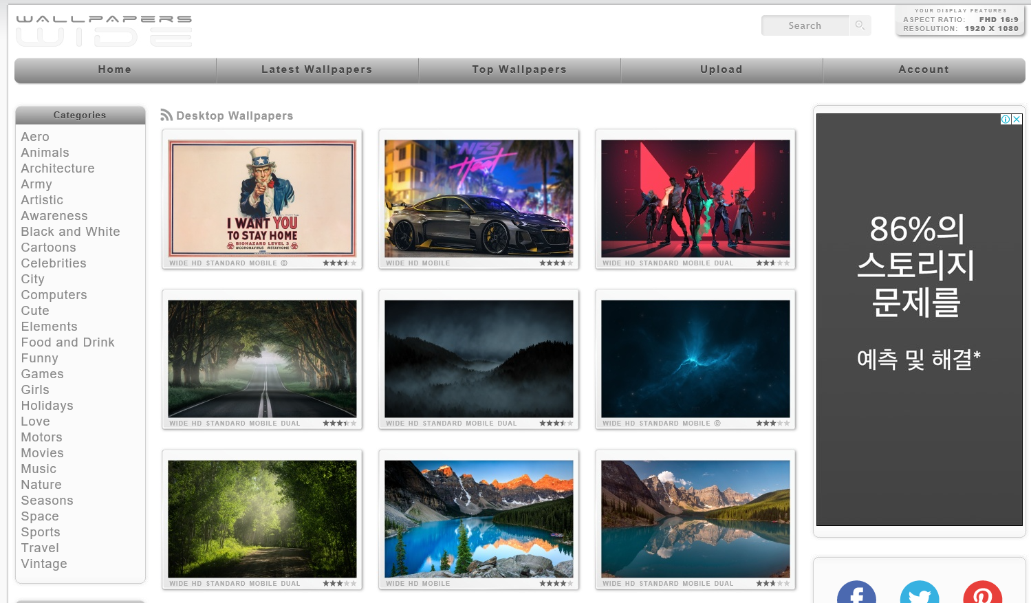Browse the Aero category
Image resolution: width=1031 pixels, height=603 pixels.
(35, 137)
